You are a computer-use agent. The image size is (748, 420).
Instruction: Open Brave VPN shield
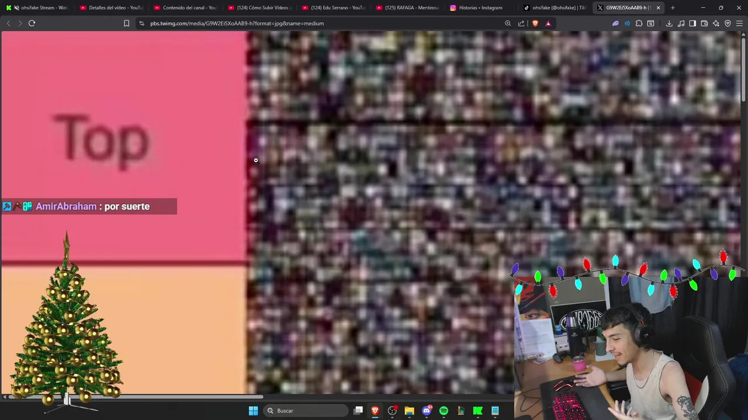728,23
